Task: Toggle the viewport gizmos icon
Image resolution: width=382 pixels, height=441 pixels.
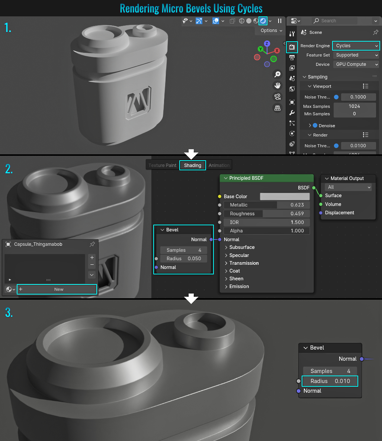Action: pos(199,21)
